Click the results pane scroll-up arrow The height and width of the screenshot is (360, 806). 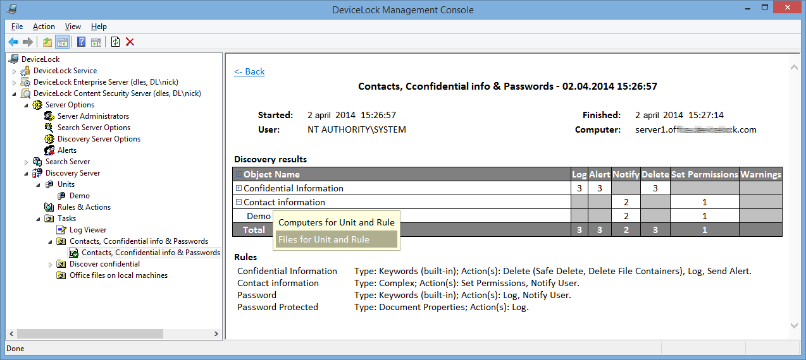pyautogui.click(x=795, y=66)
